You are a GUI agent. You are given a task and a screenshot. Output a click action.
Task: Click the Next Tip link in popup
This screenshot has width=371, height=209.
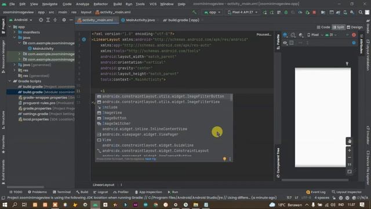151,159
